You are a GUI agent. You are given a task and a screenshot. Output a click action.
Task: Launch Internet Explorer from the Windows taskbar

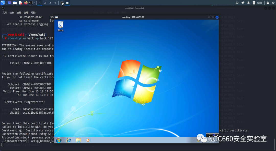tap(68, 140)
